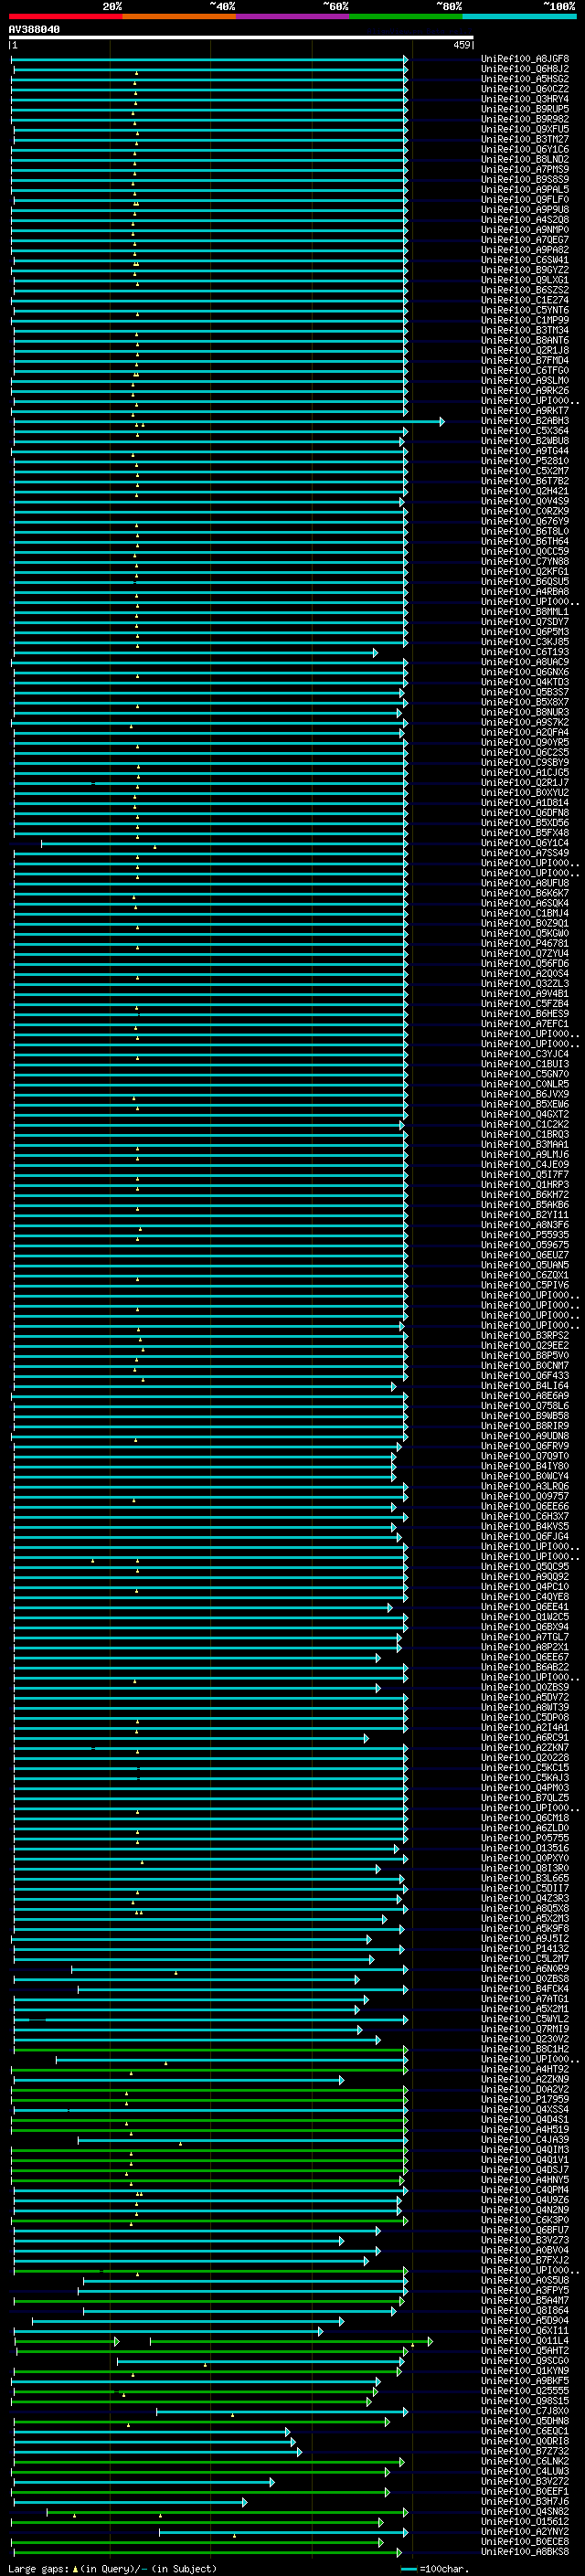Open hit UniRef100_Q2R1J8
585x2576 pixels.
(x=525, y=350)
